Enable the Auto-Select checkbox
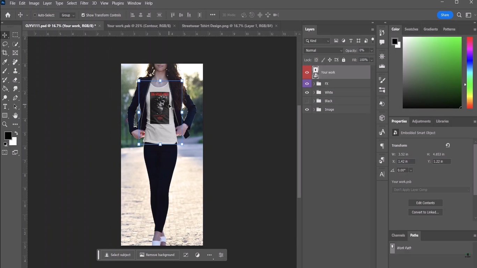This screenshot has height=268, width=477. click(35, 15)
